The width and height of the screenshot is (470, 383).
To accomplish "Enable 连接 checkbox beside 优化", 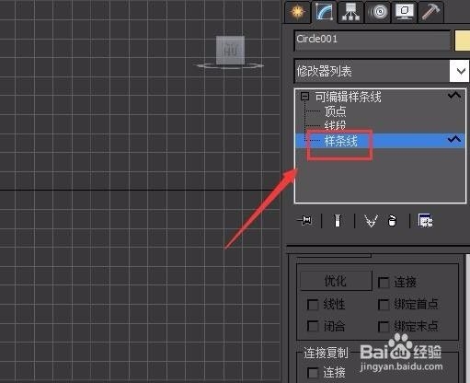I will click(384, 283).
